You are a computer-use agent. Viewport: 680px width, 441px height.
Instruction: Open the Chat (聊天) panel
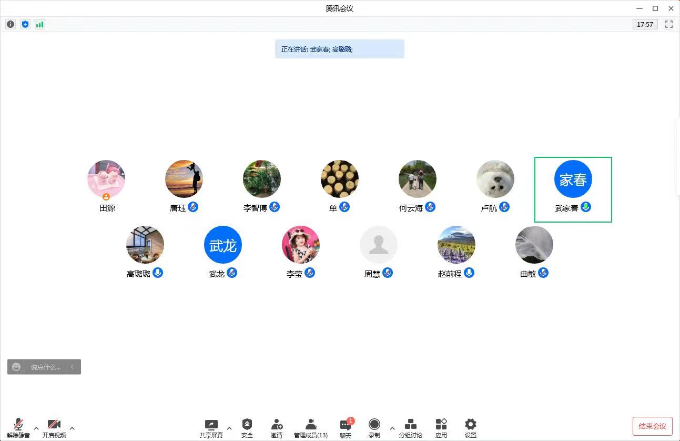coord(346,428)
